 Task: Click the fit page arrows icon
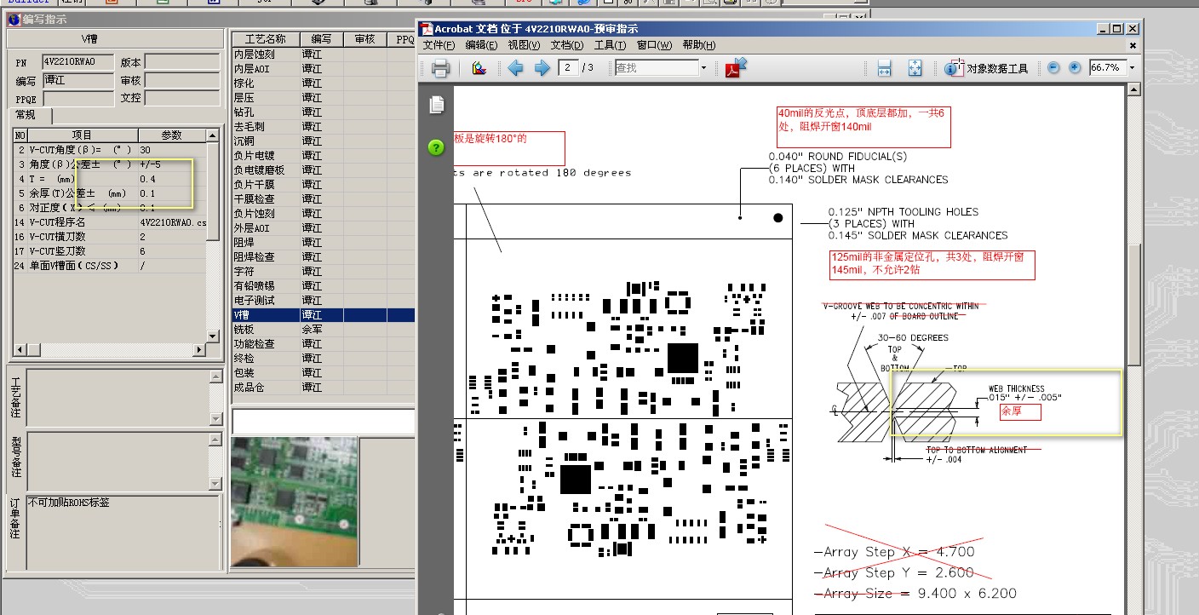coord(915,68)
